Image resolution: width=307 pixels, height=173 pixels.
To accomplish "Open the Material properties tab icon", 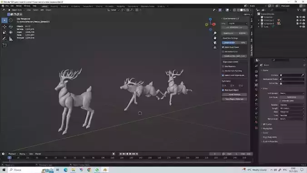I will pyautogui.click(x=256, y=122).
